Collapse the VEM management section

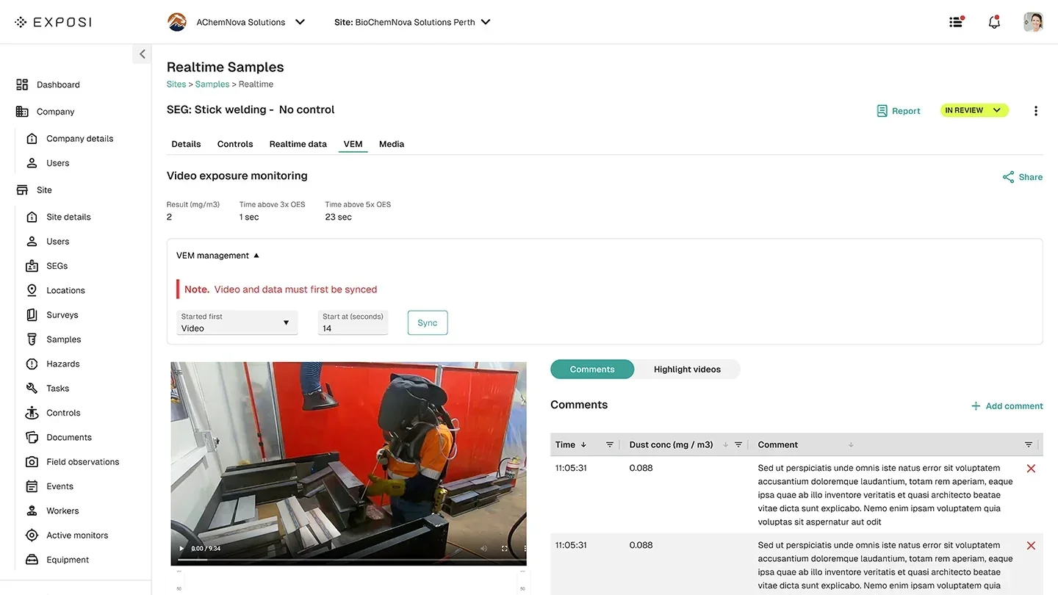pos(256,255)
